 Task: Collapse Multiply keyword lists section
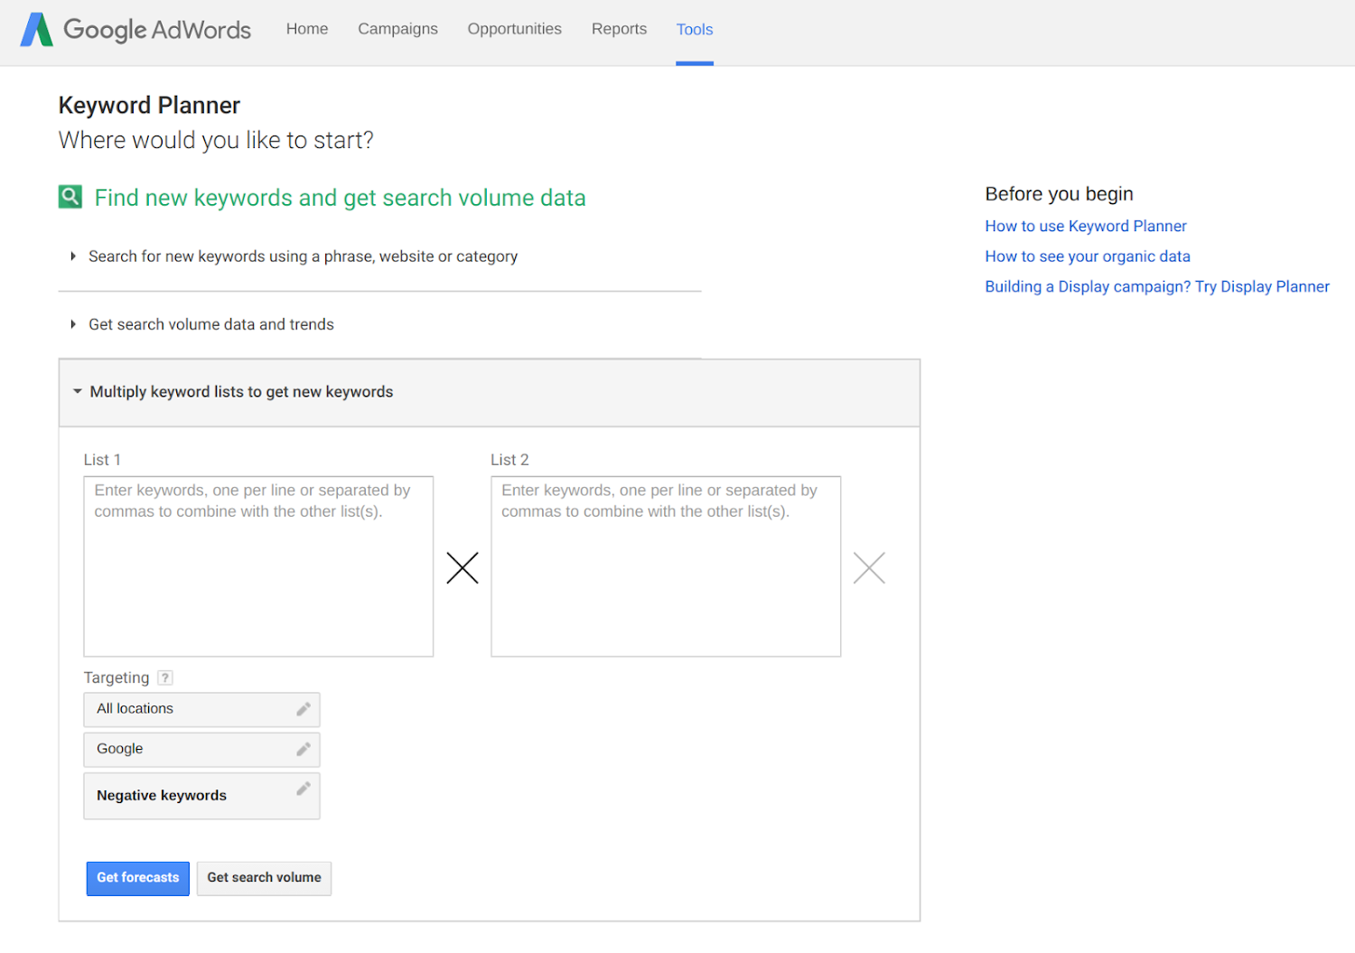[x=241, y=392]
